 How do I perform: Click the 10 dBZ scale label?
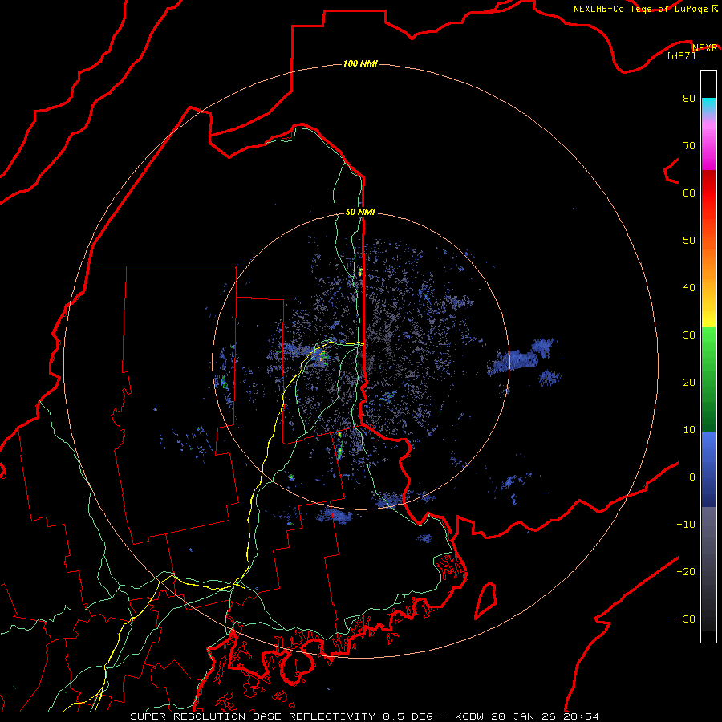[x=689, y=430]
